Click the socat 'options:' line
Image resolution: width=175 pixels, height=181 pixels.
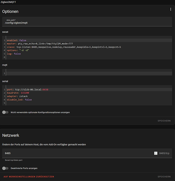tap(18, 50)
